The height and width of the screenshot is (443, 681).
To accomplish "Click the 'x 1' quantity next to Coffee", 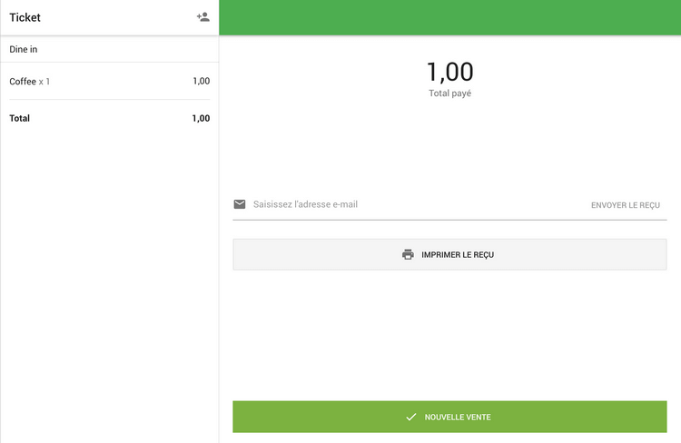I will [x=44, y=82].
